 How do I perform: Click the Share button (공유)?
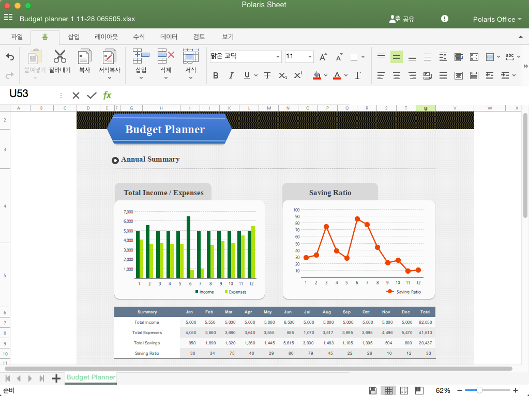(401, 19)
